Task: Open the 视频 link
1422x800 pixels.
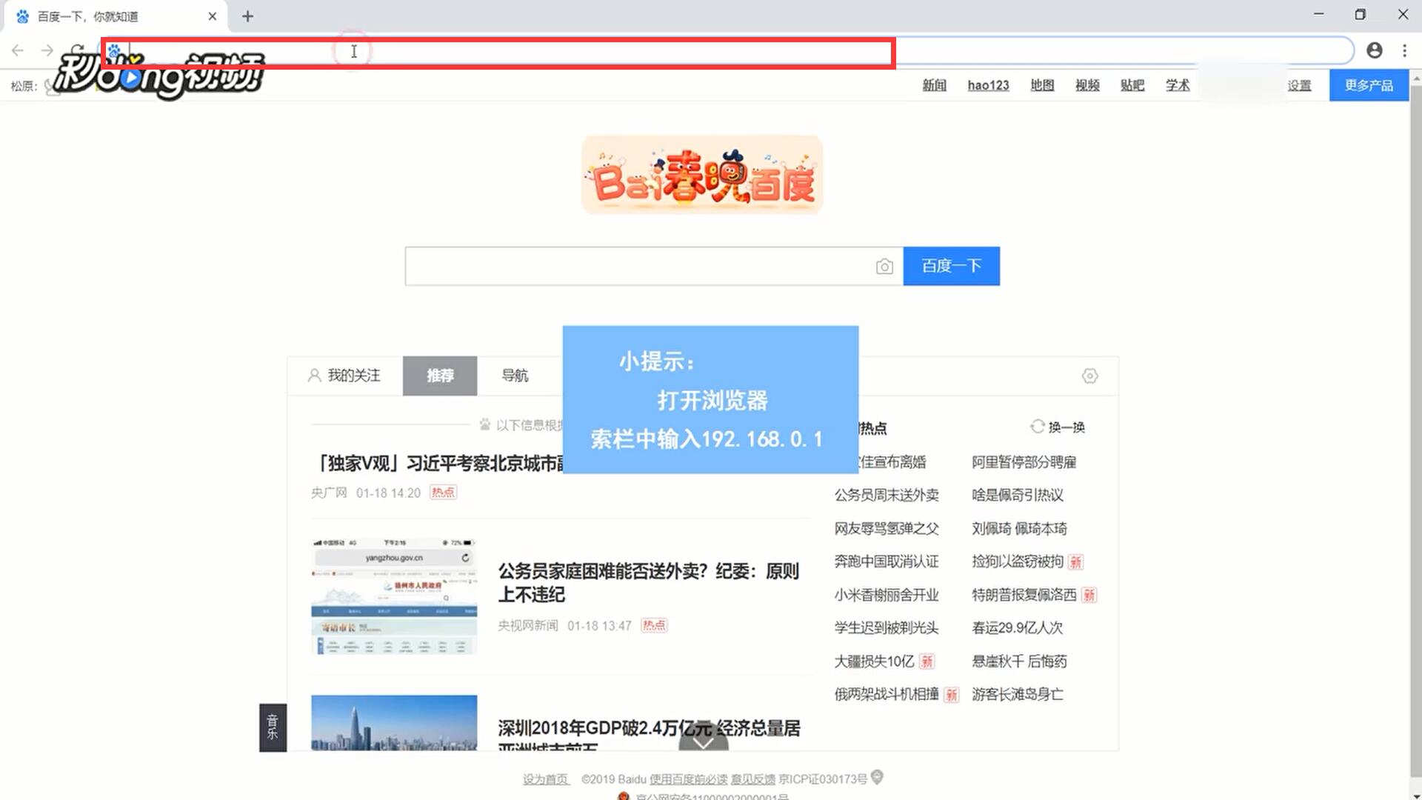Action: pyautogui.click(x=1087, y=85)
